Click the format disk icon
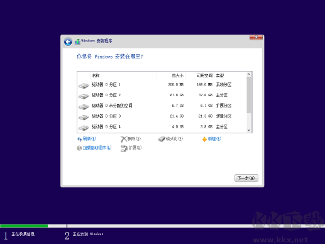This screenshot has width=325, height=244. [x=162, y=139]
